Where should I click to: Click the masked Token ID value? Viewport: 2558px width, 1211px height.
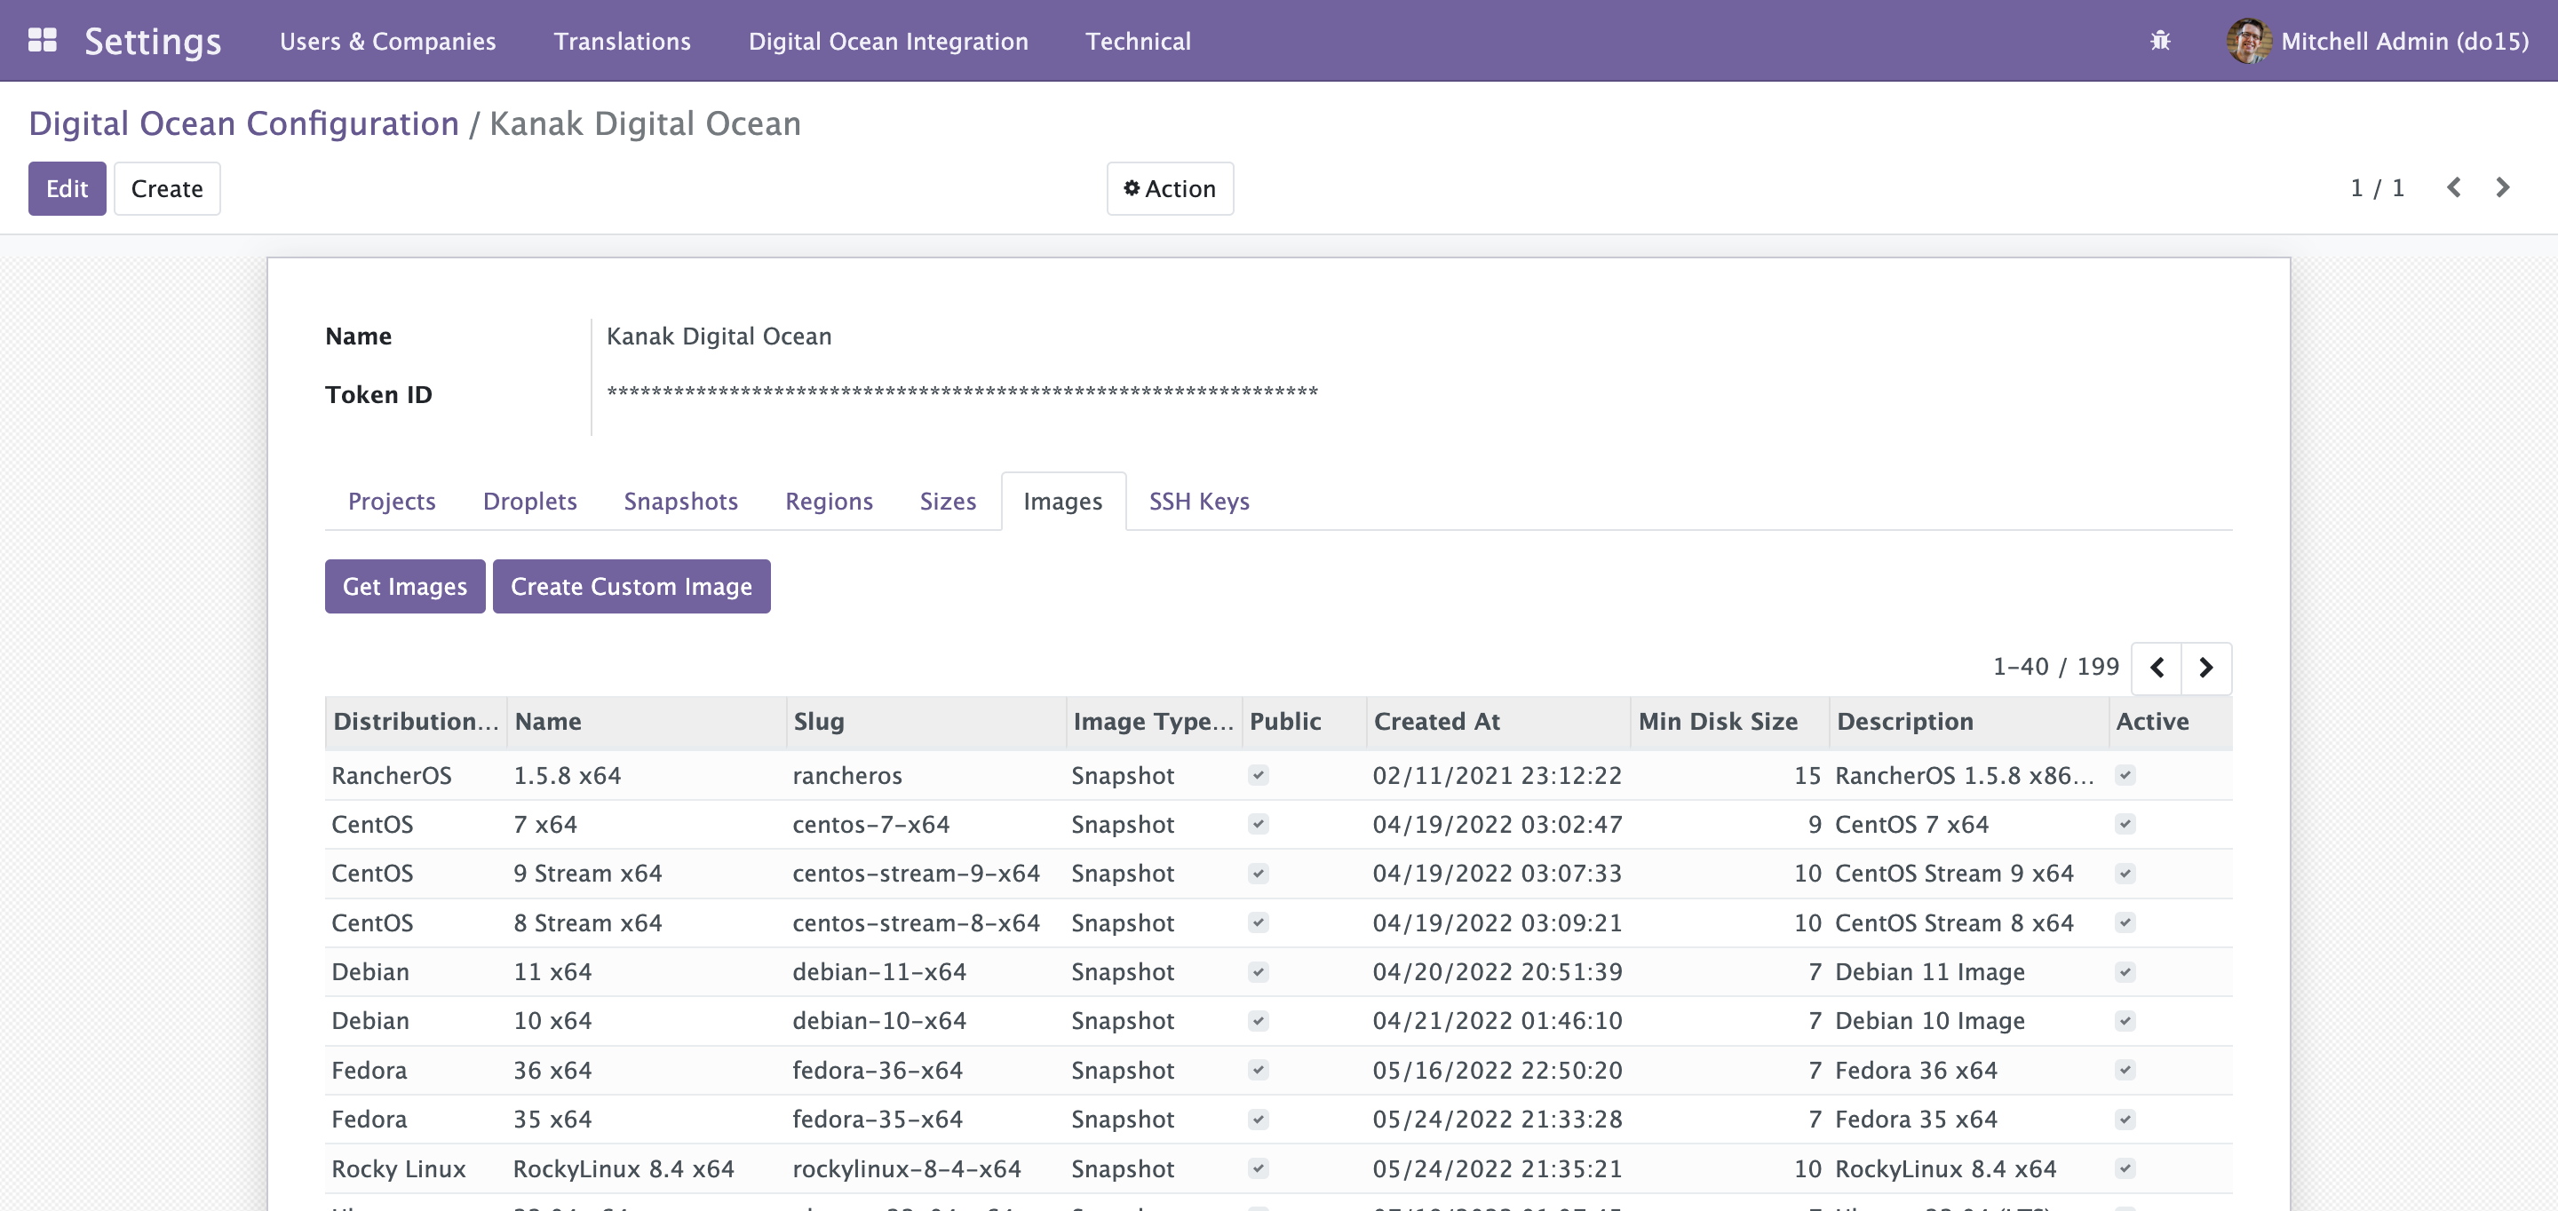[x=962, y=393]
